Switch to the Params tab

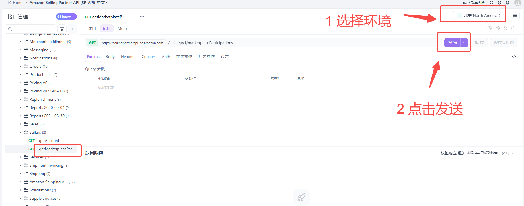point(93,57)
